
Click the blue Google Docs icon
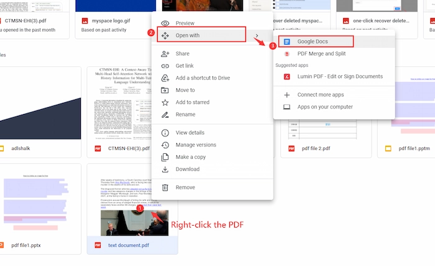(x=287, y=42)
